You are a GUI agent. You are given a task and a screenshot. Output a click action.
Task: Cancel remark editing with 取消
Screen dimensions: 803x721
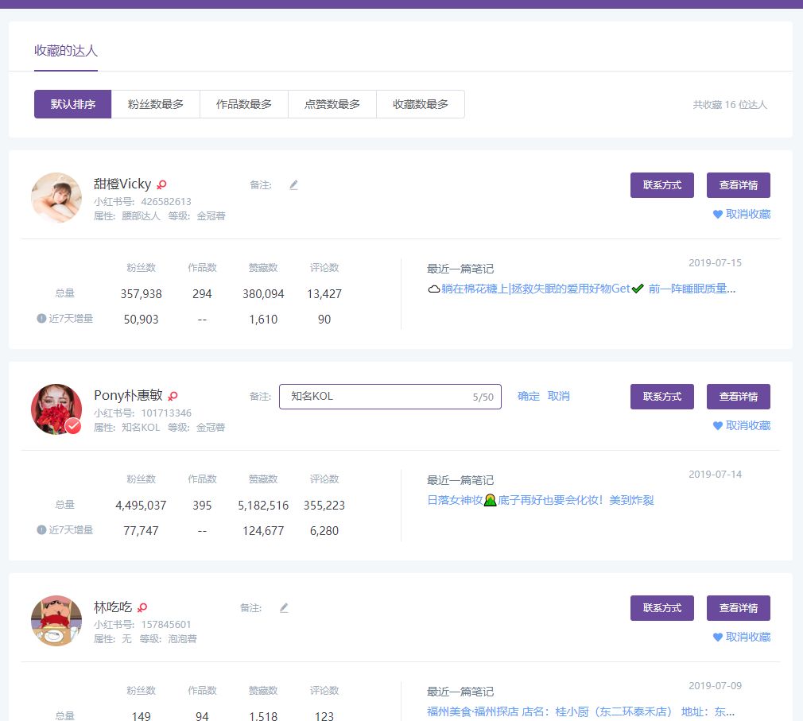559,397
